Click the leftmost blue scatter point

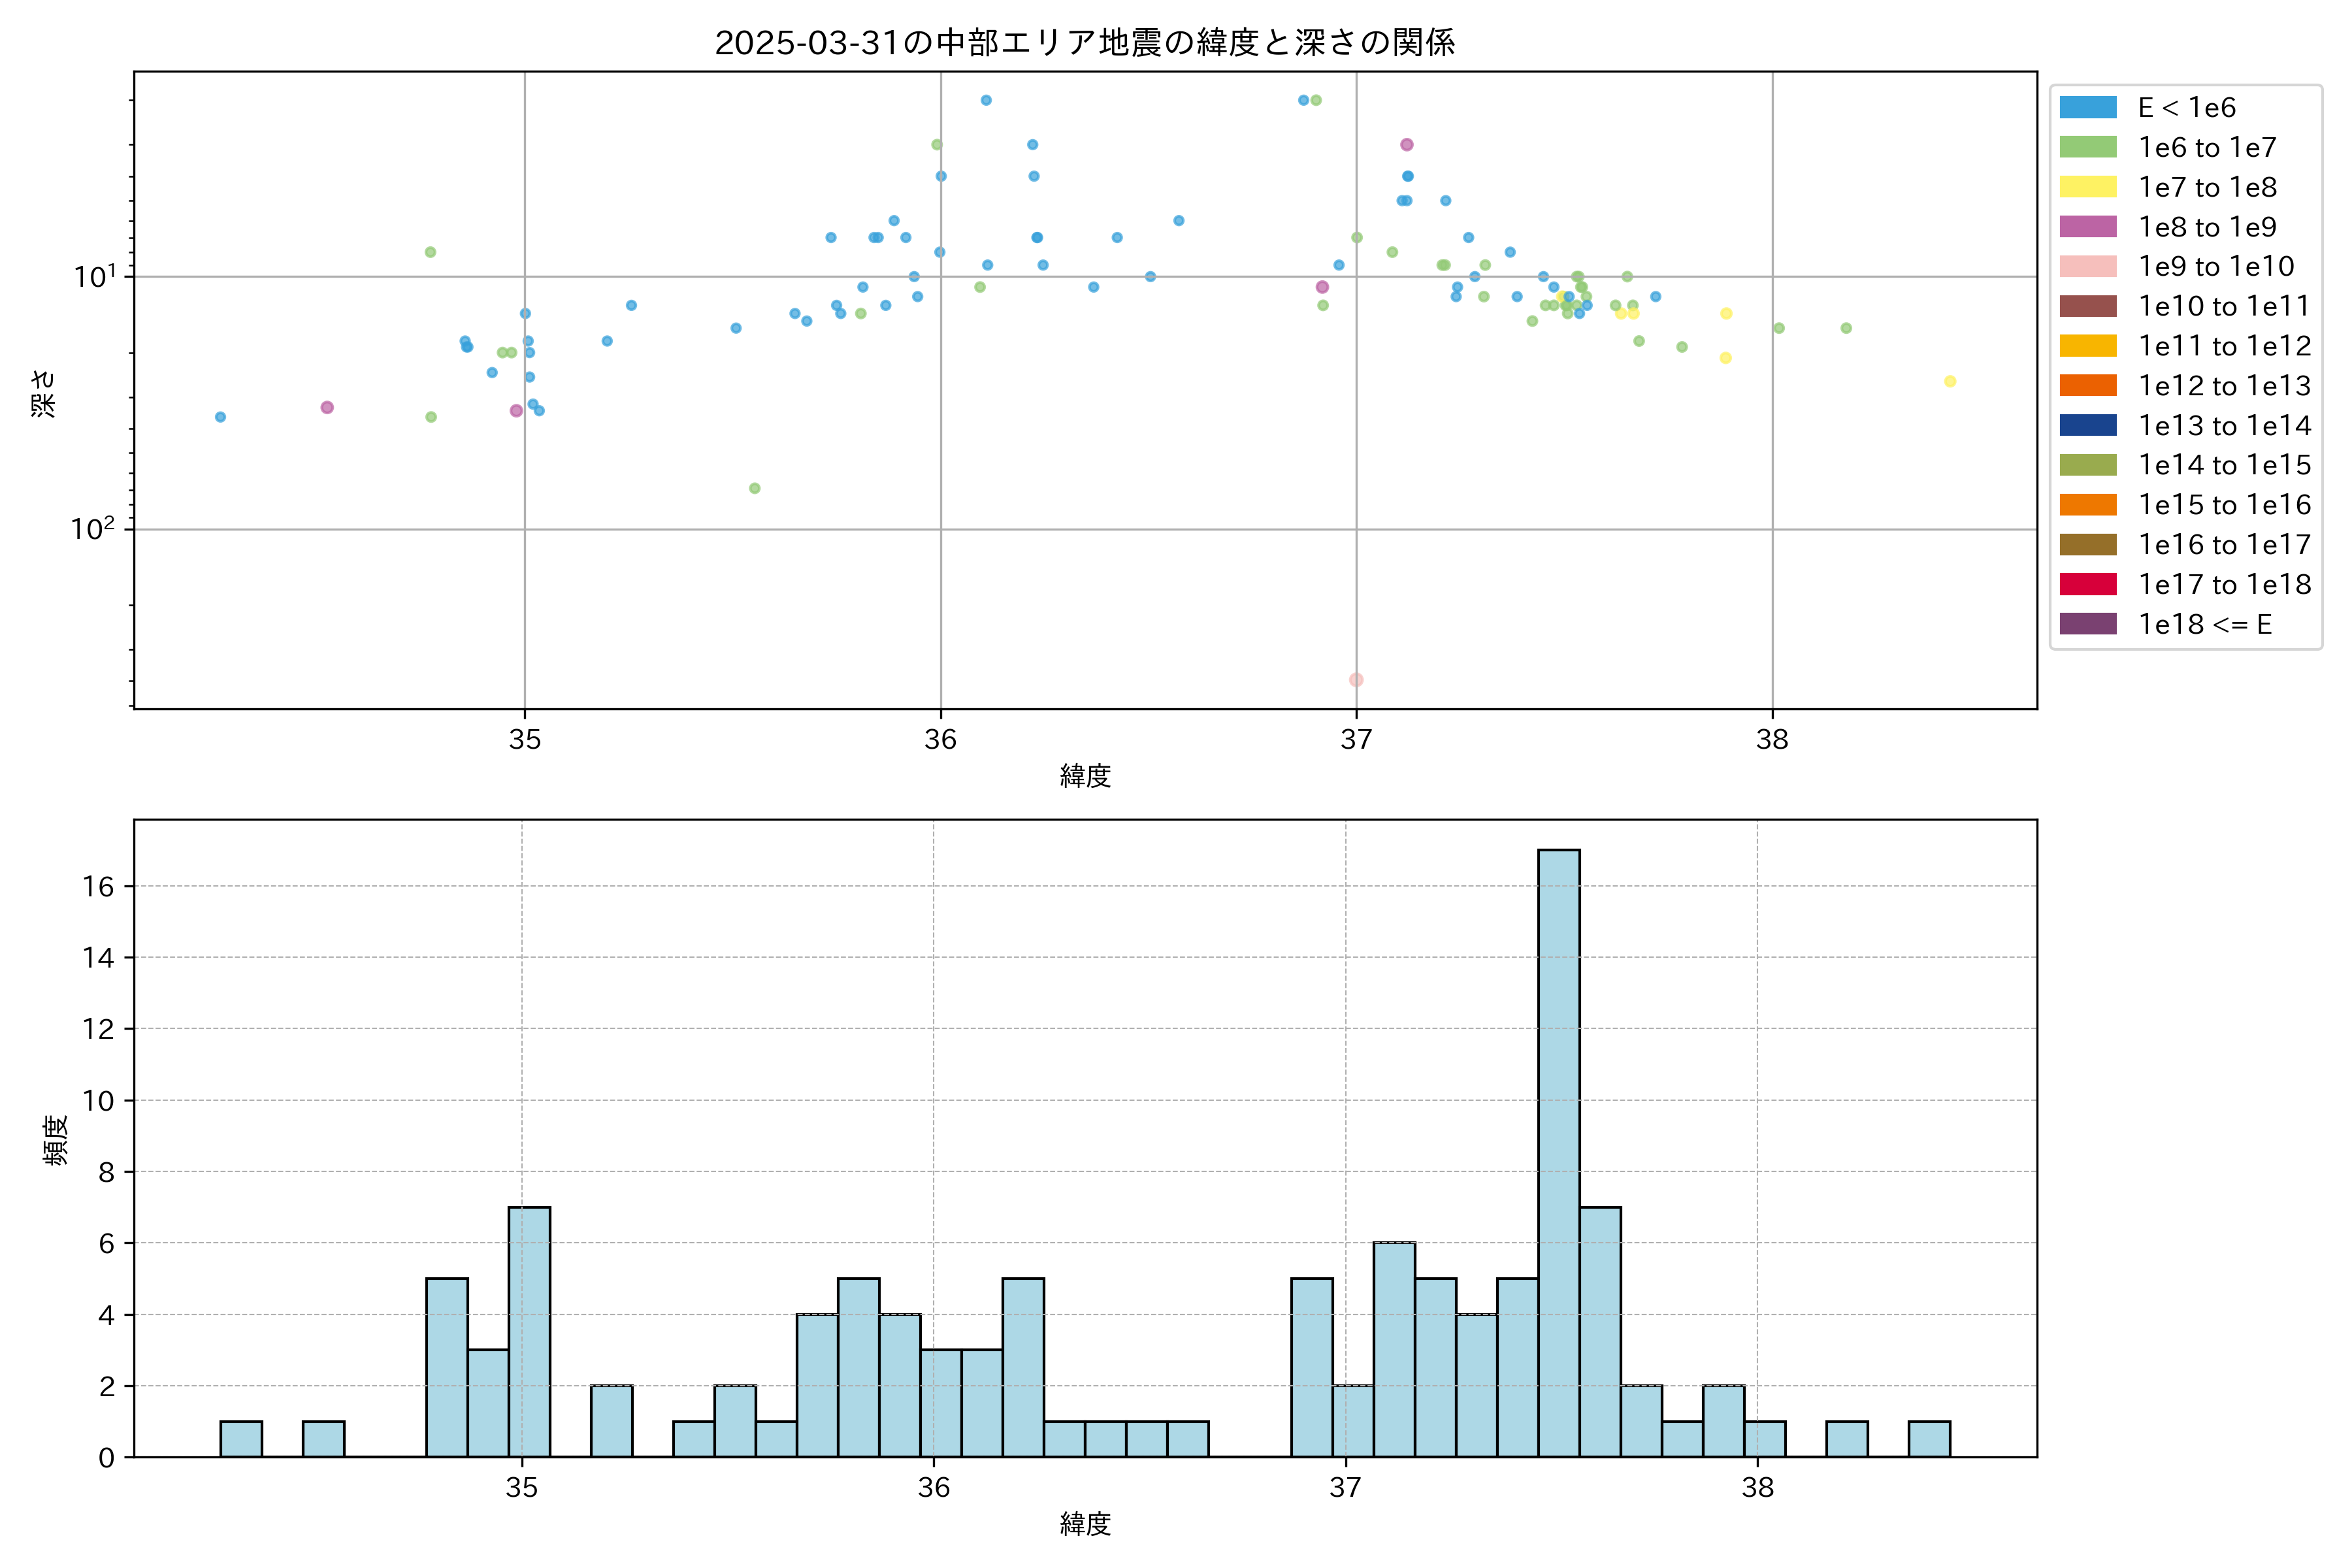click(220, 417)
